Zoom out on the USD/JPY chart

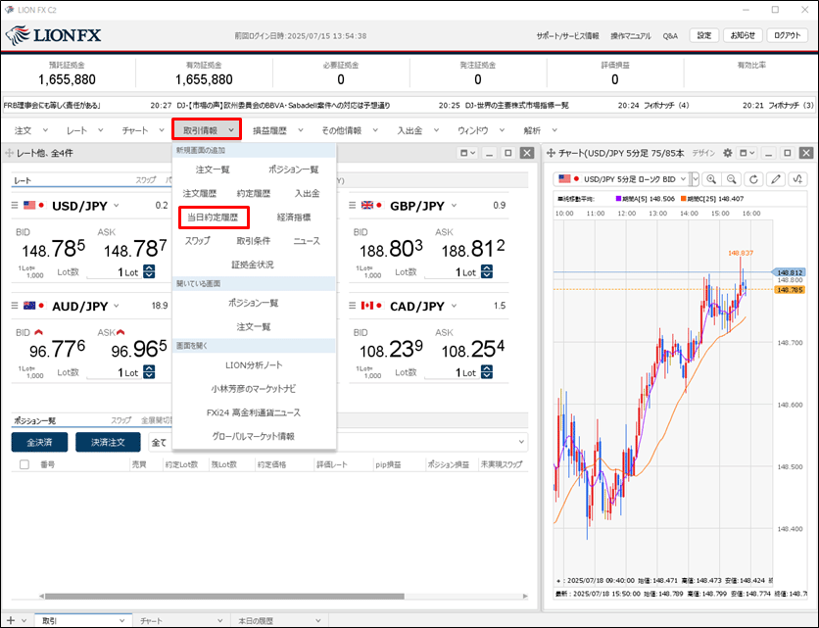[x=732, y=179]
